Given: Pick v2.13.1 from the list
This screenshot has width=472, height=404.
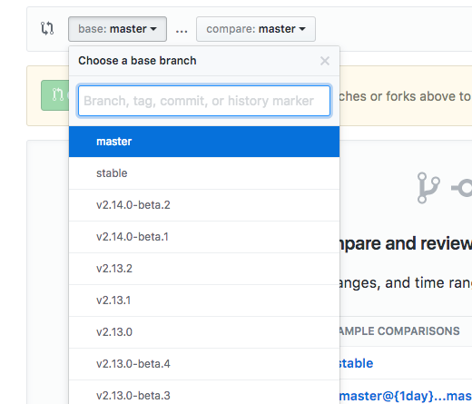Looking at the screenshot, I should pyautogui.click(x=204, y=301).
